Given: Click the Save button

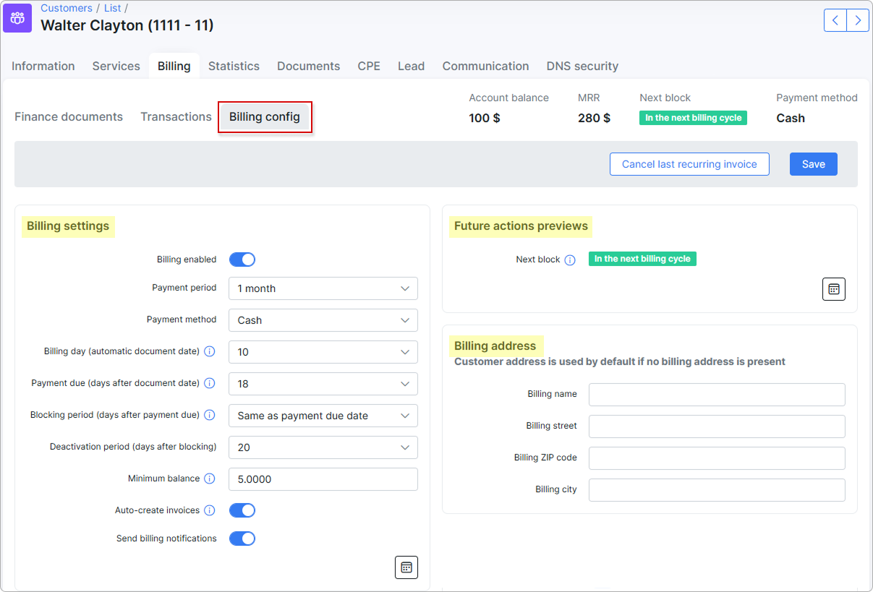Looking at the screenshot, I should pyautogui.click(x=813, y=164).
